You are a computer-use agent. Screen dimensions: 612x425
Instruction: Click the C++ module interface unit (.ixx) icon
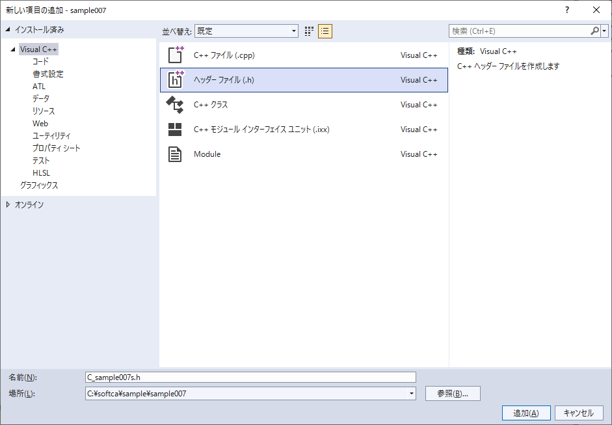pos(176,130)
